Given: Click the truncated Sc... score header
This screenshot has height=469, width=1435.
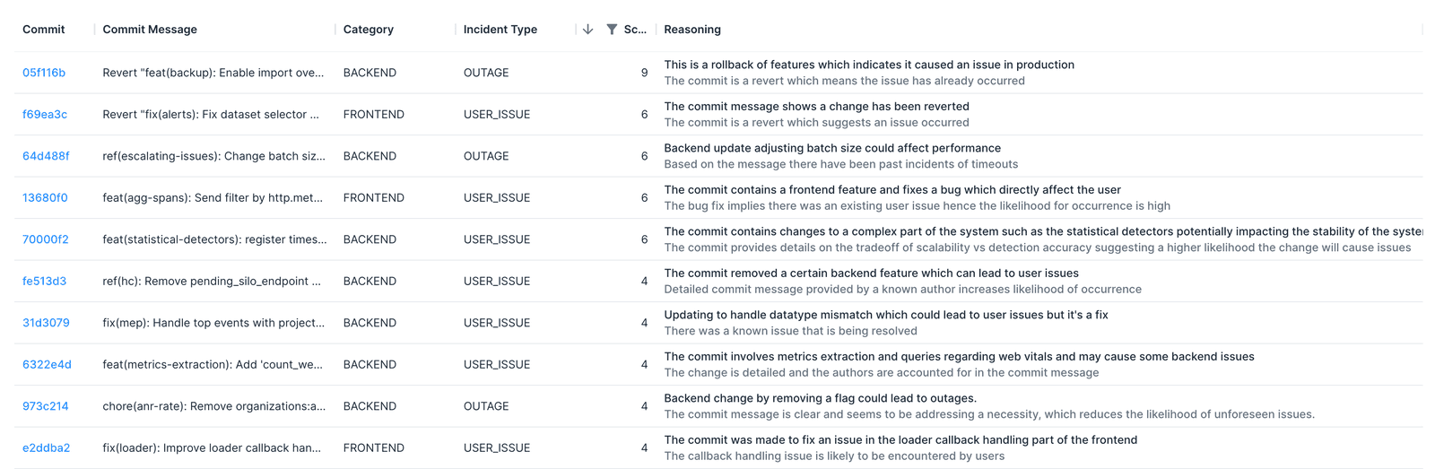Looking at the screenshot, I should click(635, 30).
